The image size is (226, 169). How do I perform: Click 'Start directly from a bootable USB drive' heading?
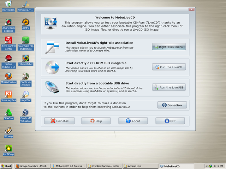(x=97, y=83)
